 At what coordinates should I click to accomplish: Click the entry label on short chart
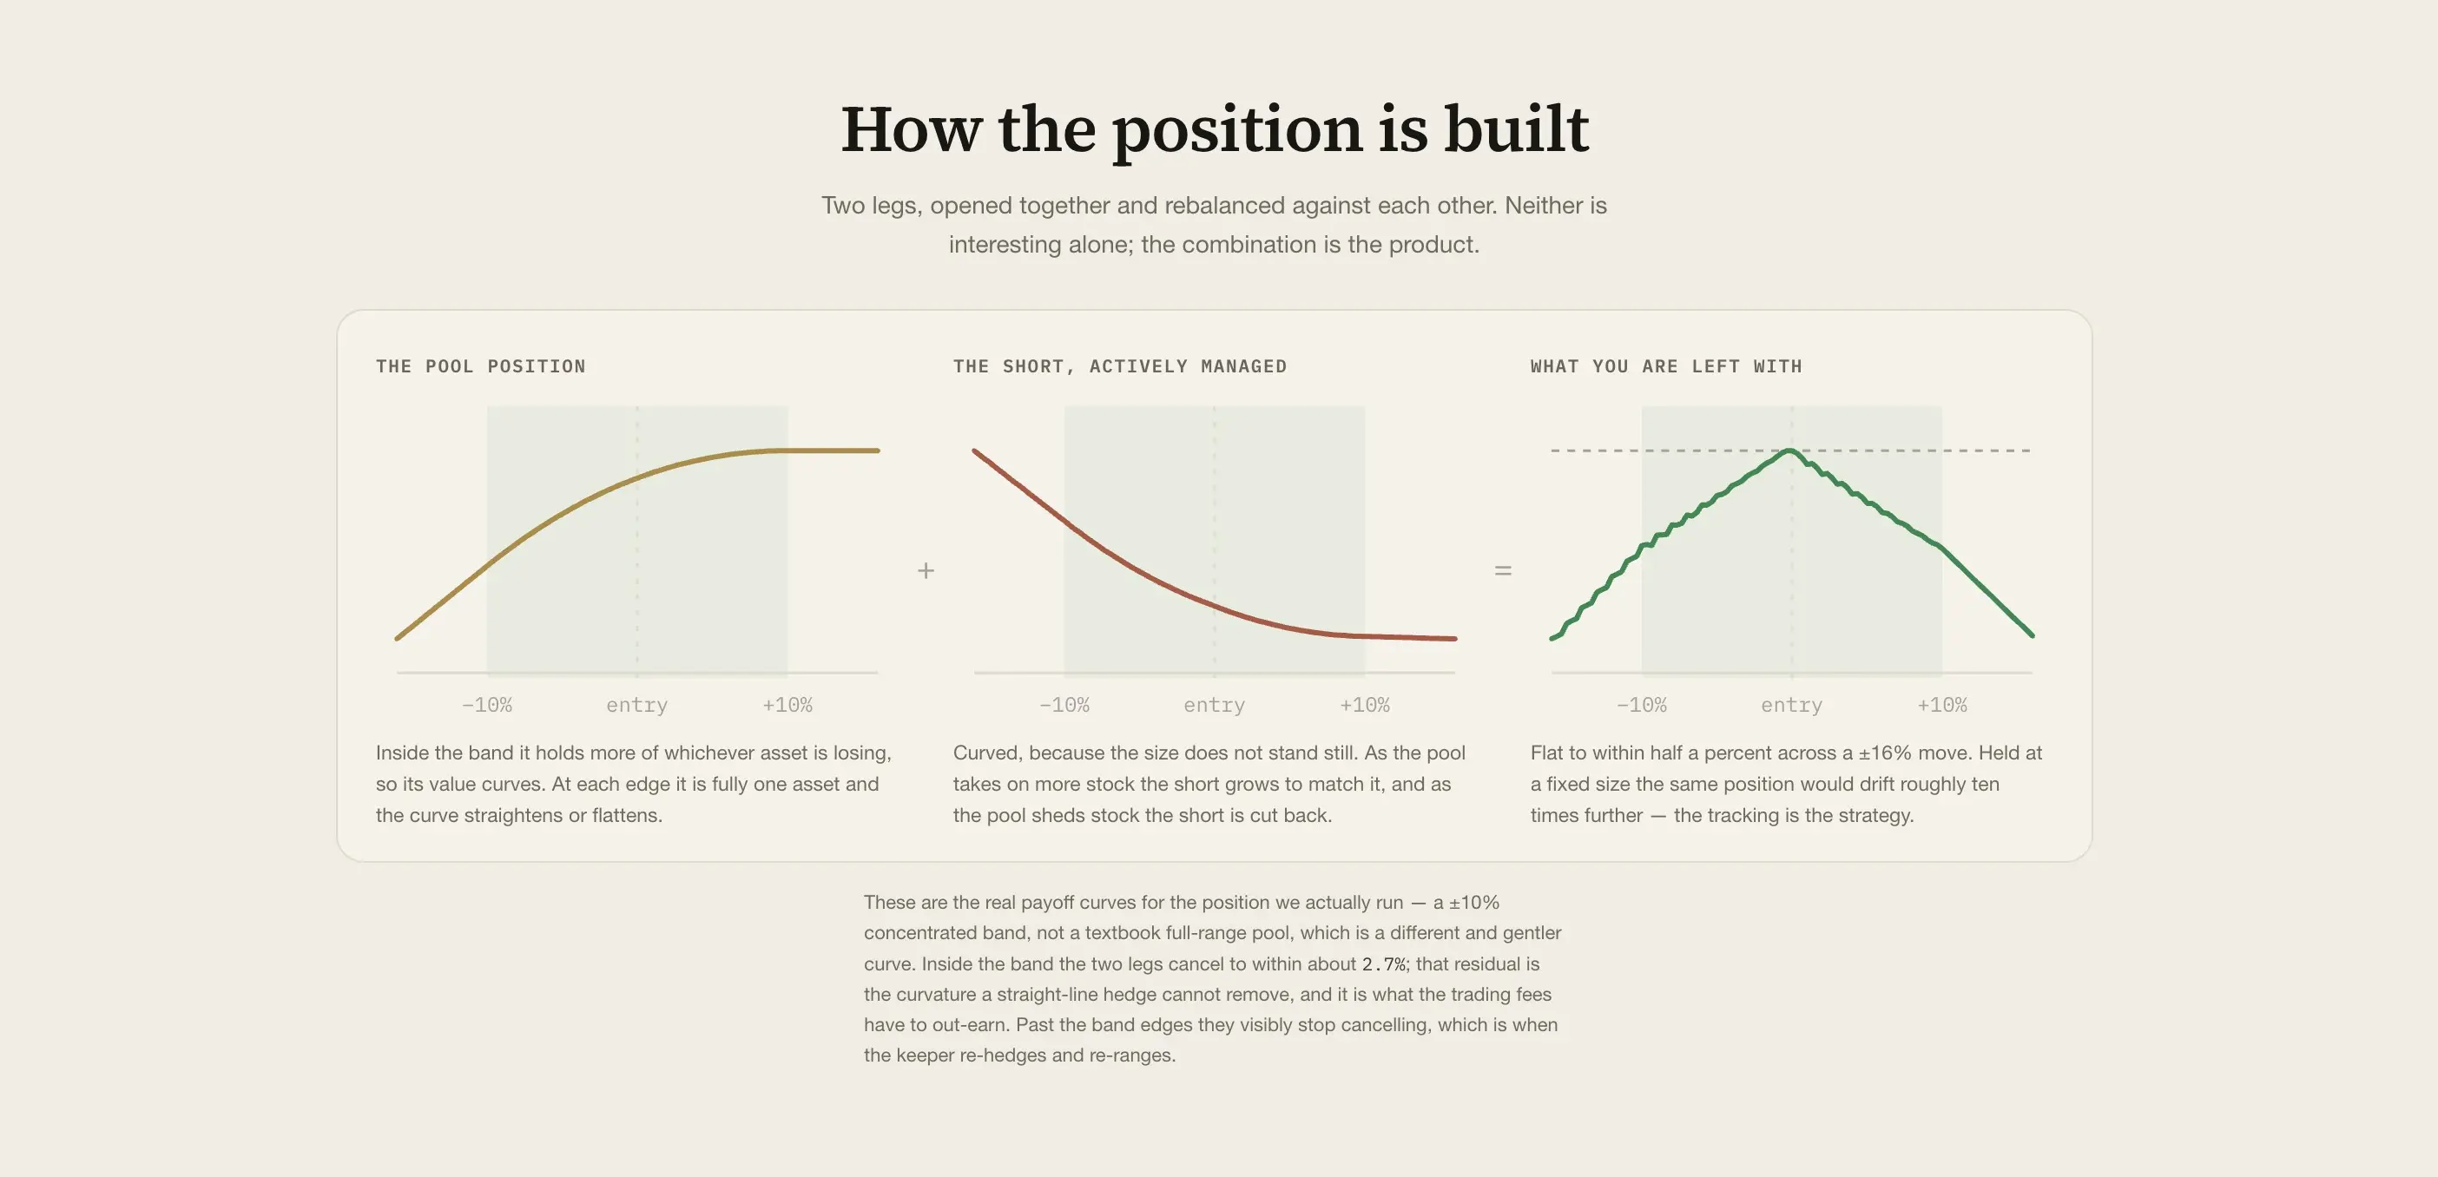pyautogui.click(x=1215, y=705)
